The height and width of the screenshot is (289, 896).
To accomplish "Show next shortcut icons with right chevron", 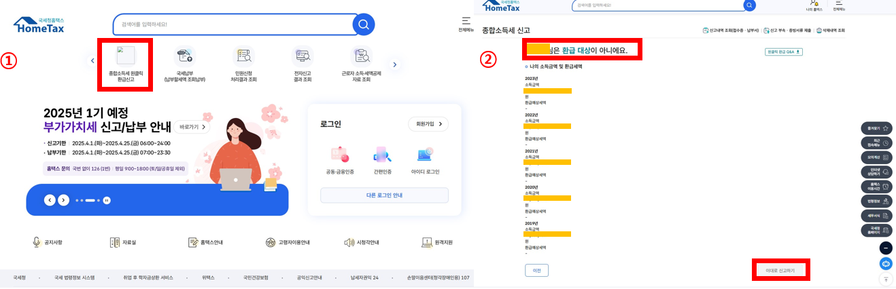I will [x=394, y=64].
